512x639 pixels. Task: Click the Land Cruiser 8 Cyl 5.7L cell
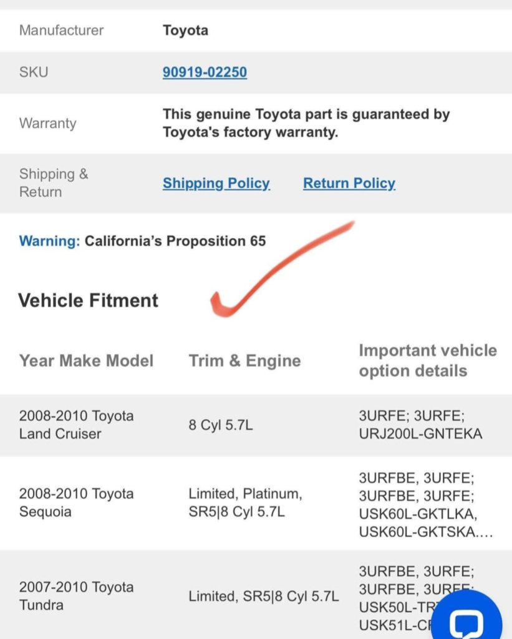[x=221, y=425]
